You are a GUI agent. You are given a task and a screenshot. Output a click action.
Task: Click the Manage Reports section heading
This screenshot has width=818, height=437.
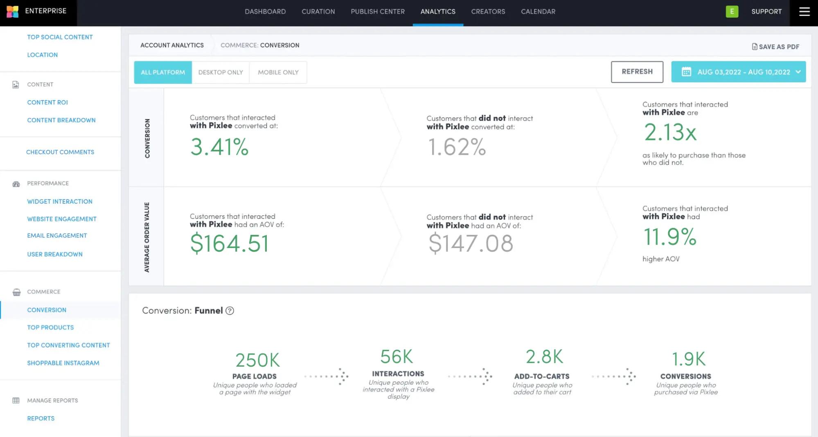pos(52,401)
